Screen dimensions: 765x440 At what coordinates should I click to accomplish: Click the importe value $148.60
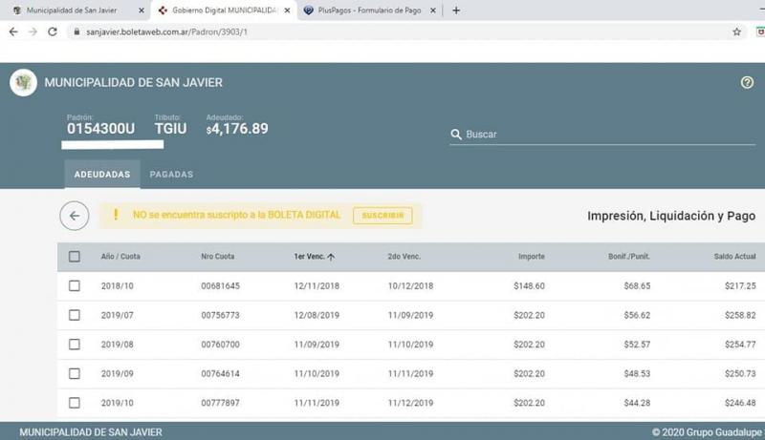529,286
